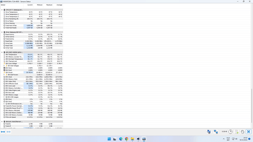
Task: Open the network status tray icon
Action: tap(233, 139)
